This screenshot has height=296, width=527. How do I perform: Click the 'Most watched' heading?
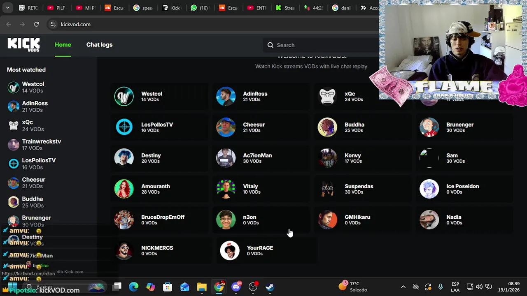(26, 70)
